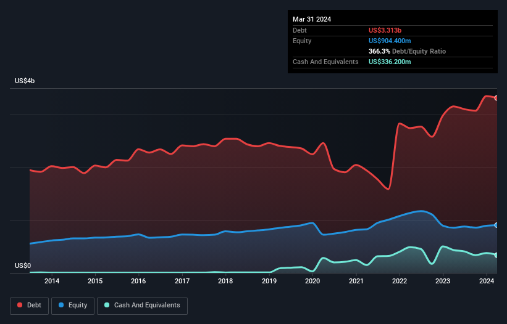Click the blue dot in Equity legend
This screenshot has width=507, height=324.
(x=61, y=305)
